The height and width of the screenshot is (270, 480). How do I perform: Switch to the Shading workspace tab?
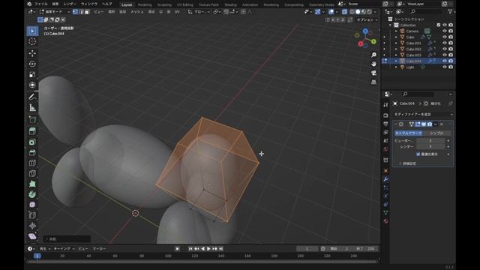click(230, 4)
